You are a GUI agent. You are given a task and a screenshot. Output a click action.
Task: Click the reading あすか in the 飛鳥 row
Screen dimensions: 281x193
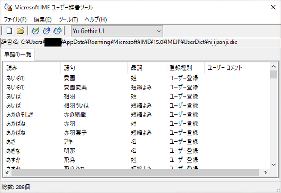click(x=13, y=160)
